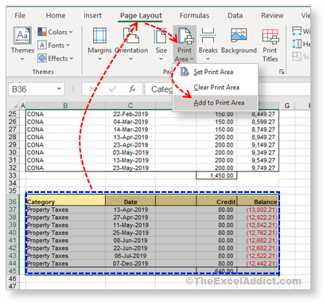Click the Width scale icon
327x306 pixels.
tap(297, 31)
